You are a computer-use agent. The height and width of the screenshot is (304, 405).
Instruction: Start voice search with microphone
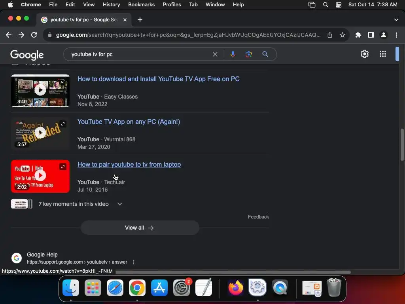click(233, 54)
